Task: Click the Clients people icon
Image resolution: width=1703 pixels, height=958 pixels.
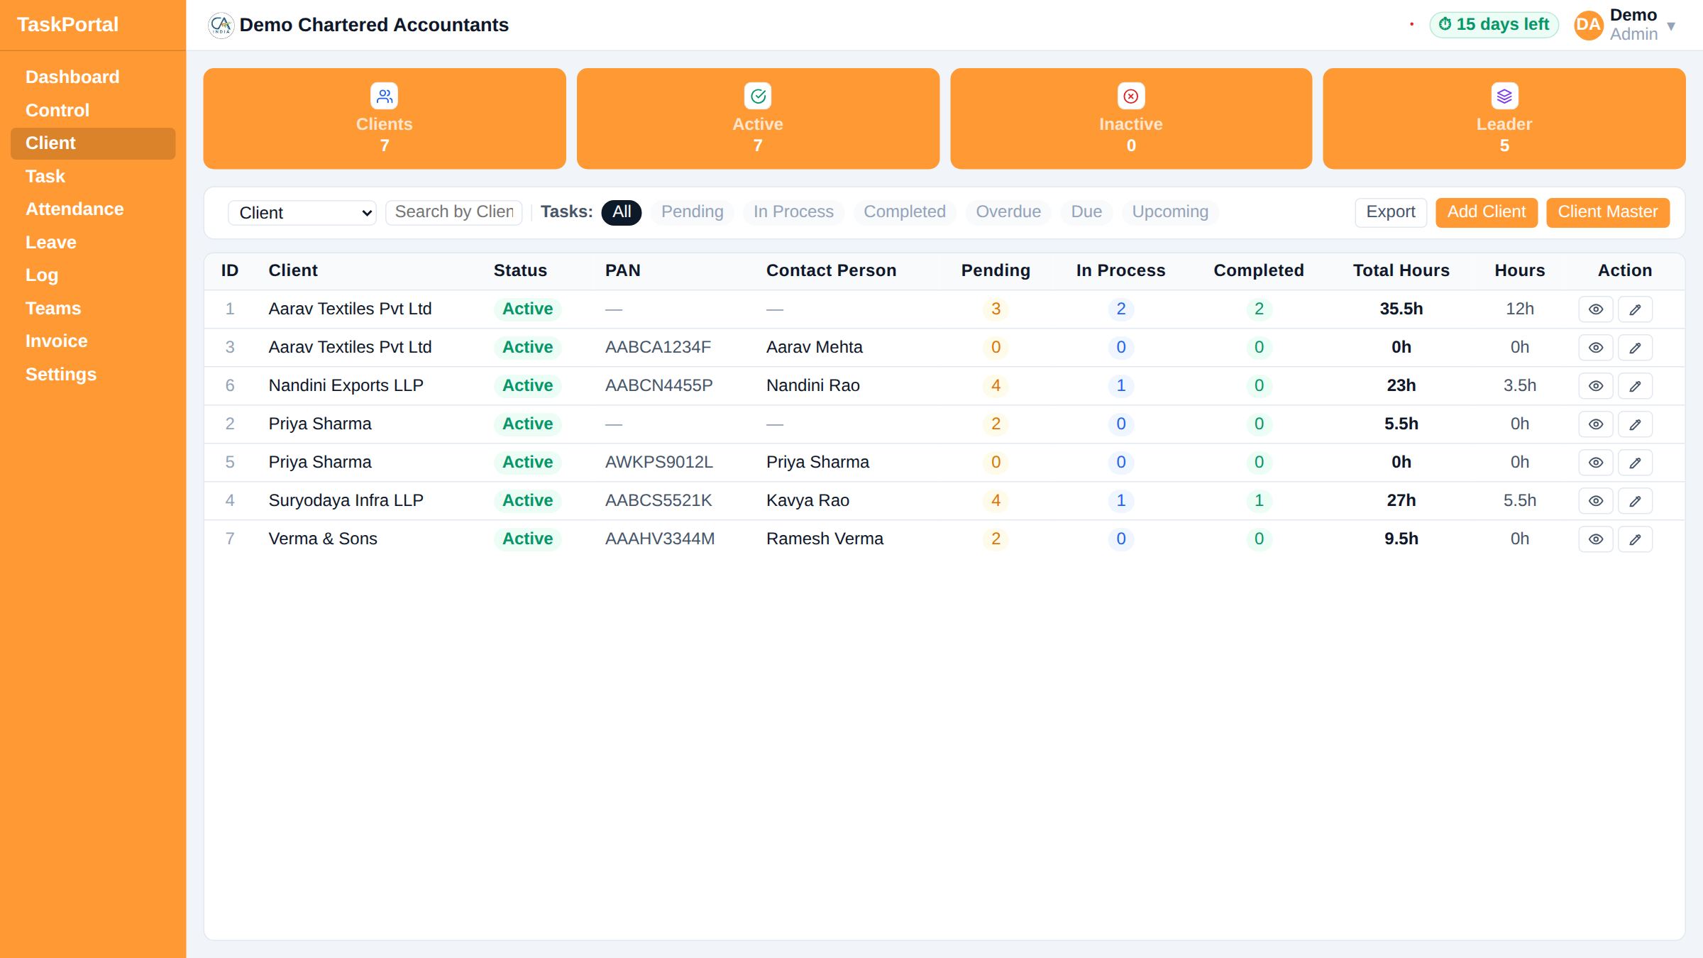Action: (384, 96)
